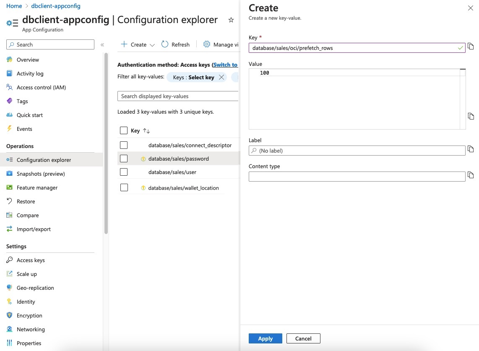Click the Manage view gear icon

click(x=207, y=44)
